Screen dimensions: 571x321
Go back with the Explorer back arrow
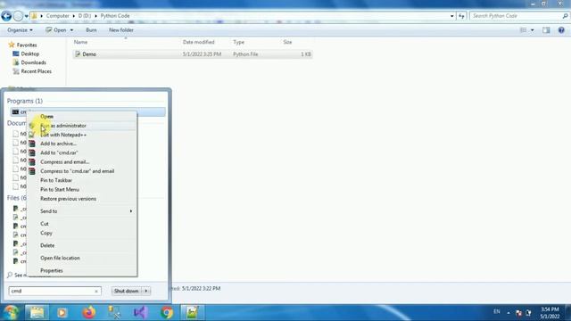pos(6,16)
